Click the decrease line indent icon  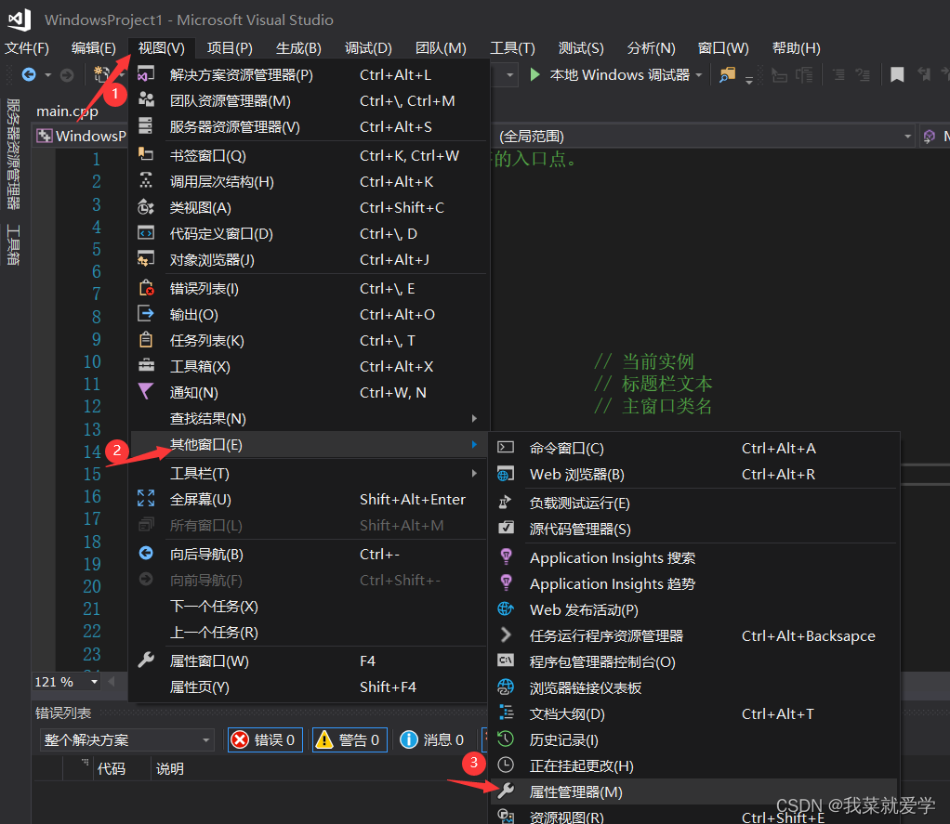point(839,76)
